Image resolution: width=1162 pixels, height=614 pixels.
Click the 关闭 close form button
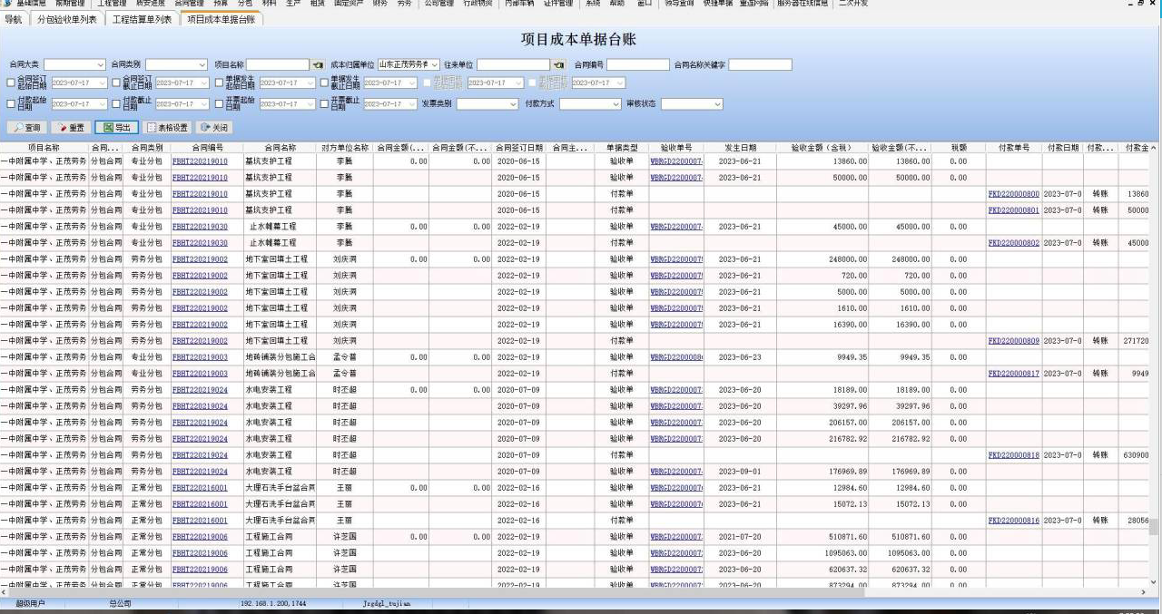click(214, 128)
